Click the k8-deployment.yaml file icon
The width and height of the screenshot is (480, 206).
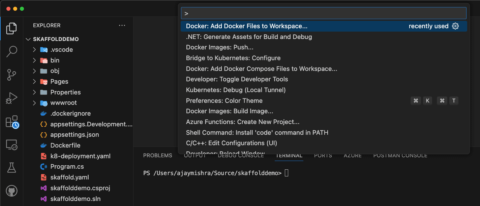(43, 156)
